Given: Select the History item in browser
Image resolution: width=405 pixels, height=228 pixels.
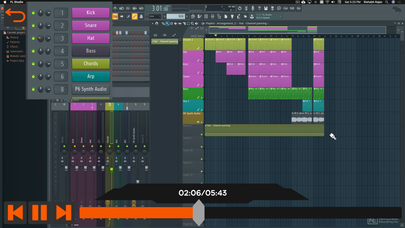Looking at the screenshot, I should 13,37.
